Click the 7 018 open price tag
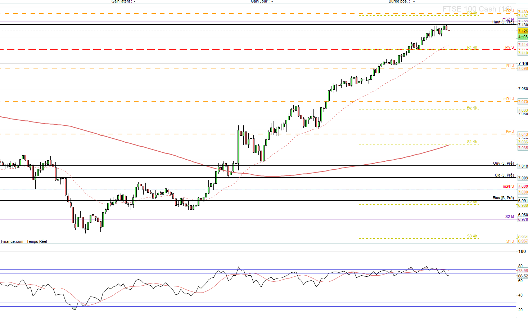The width and height of the screenshot is (528, 321). 523,166
